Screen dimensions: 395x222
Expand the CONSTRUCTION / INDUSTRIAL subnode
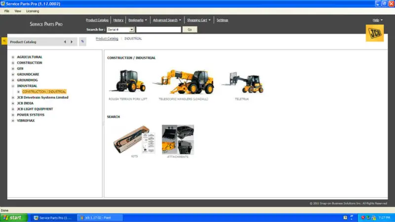click(x=18, y=92)
